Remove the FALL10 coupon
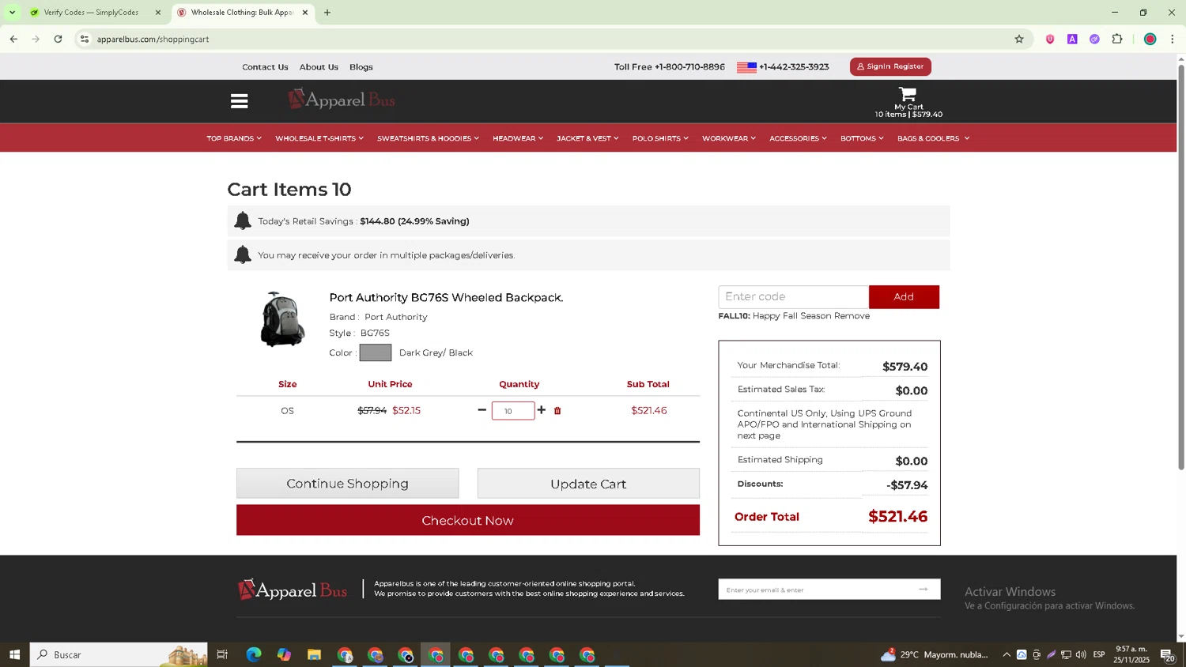This screenshot has height=667, width=1186. (852, 315)
